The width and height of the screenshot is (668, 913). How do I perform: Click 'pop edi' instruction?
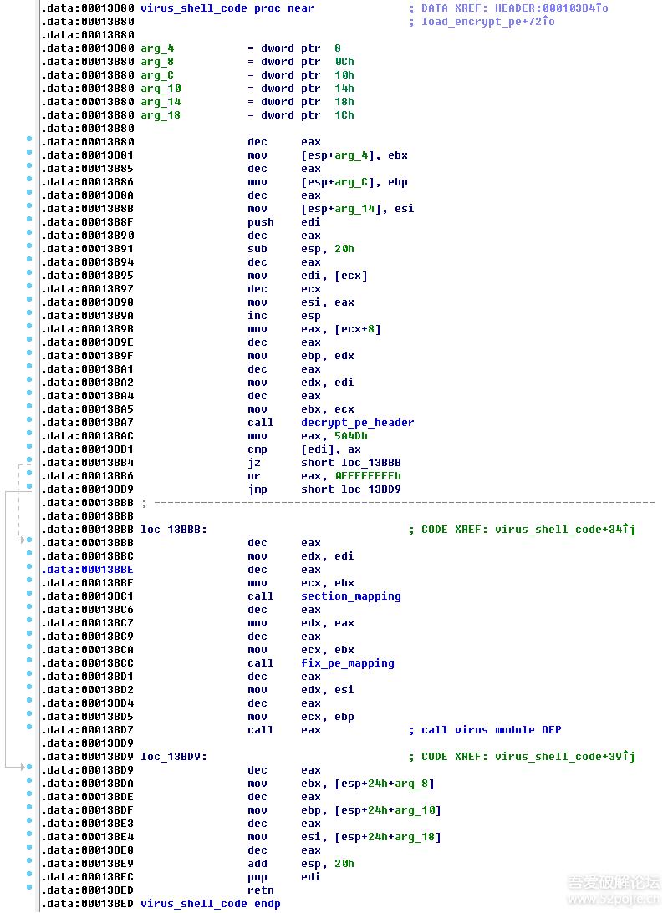pos(284,877)
